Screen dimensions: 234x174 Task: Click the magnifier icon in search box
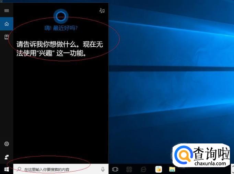click(19, 169)
